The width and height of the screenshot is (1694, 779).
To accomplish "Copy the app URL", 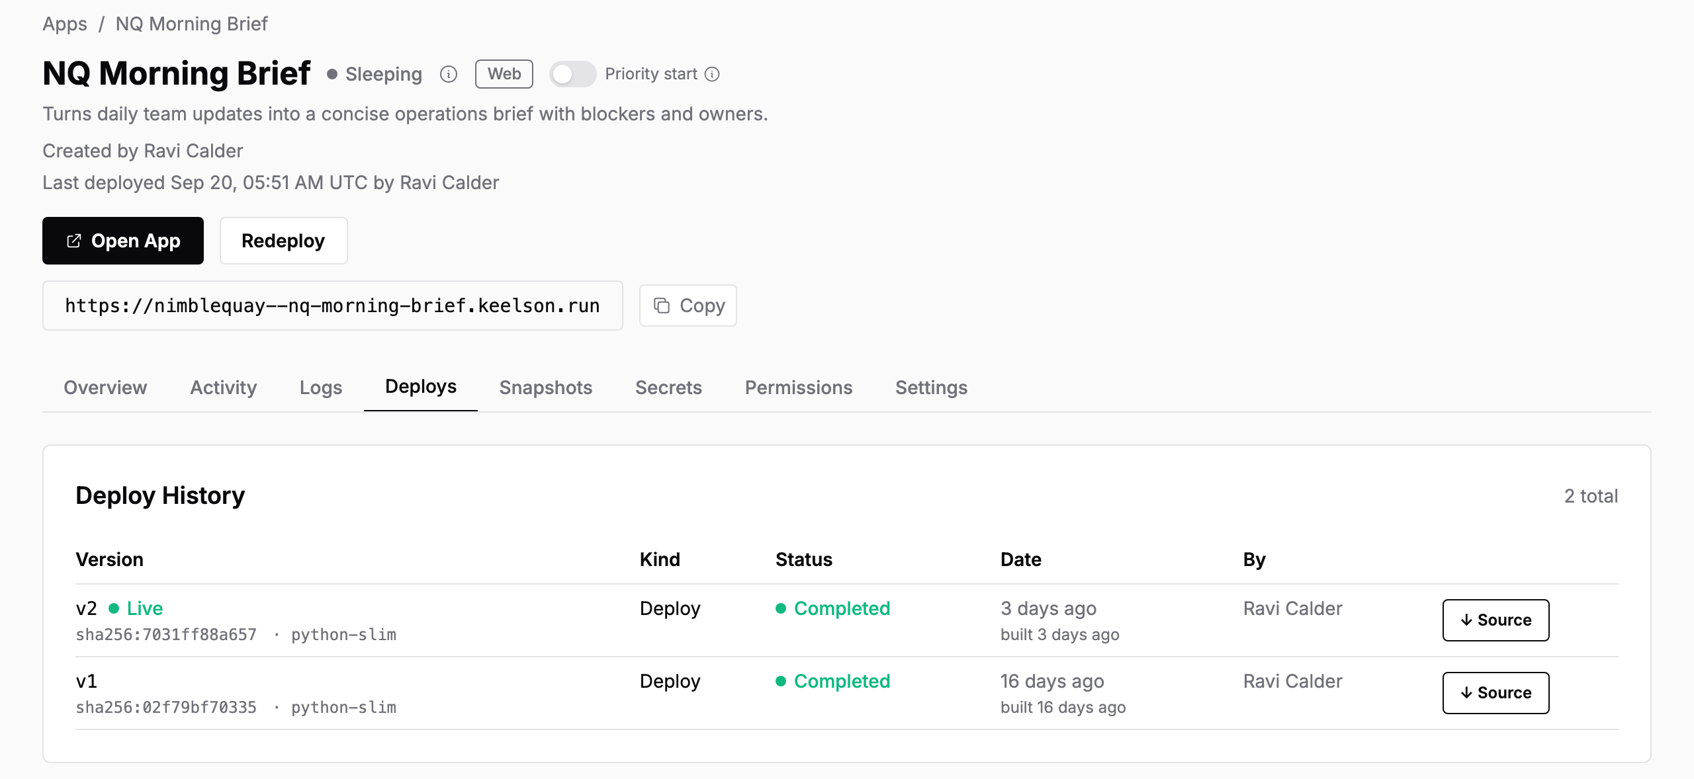I will pos(688,306).
